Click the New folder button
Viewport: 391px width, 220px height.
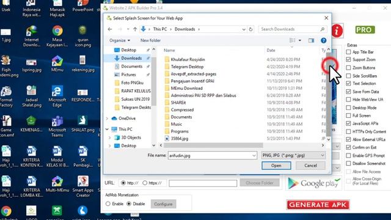150,40
